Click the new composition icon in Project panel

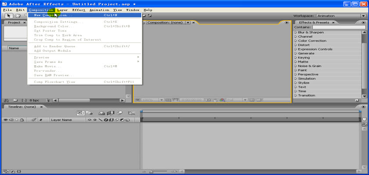24,100
